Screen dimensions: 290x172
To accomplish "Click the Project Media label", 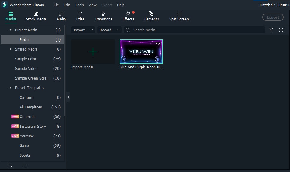I will click(x=26, y=30).
